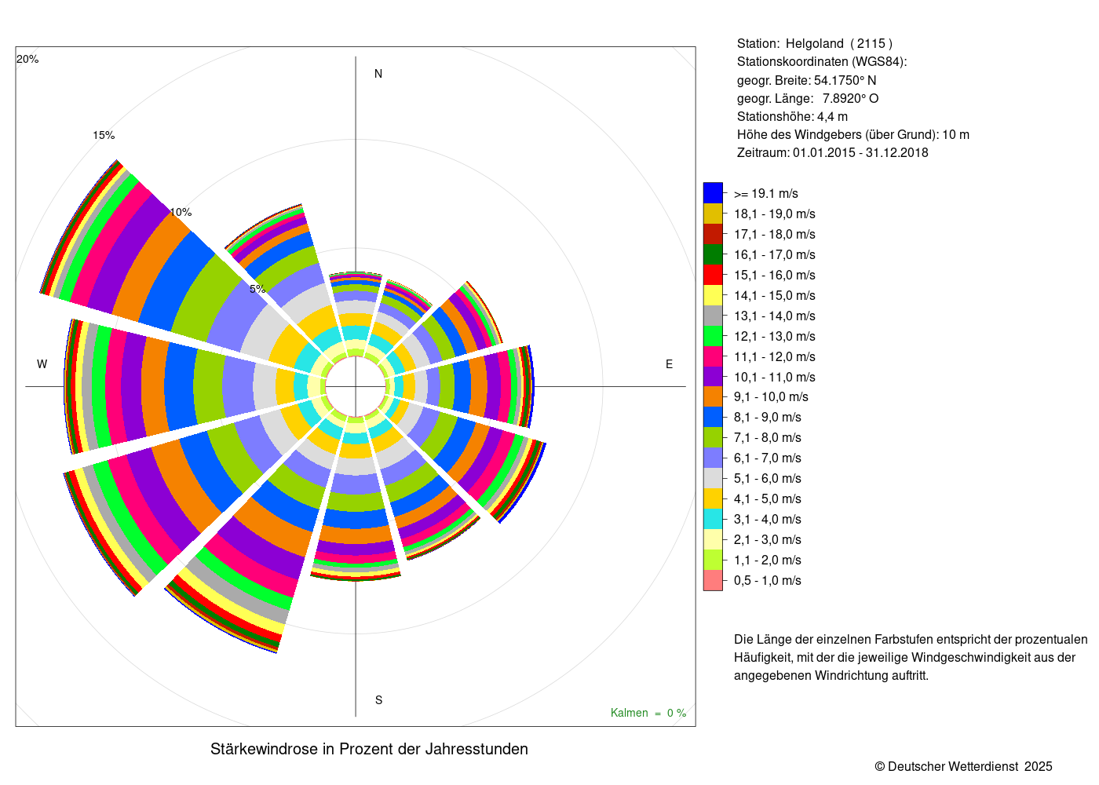Click the lime 1,1 - 2,0 m/s swatch
Viewport: 1099px width, 785px height.
[713, 560]
